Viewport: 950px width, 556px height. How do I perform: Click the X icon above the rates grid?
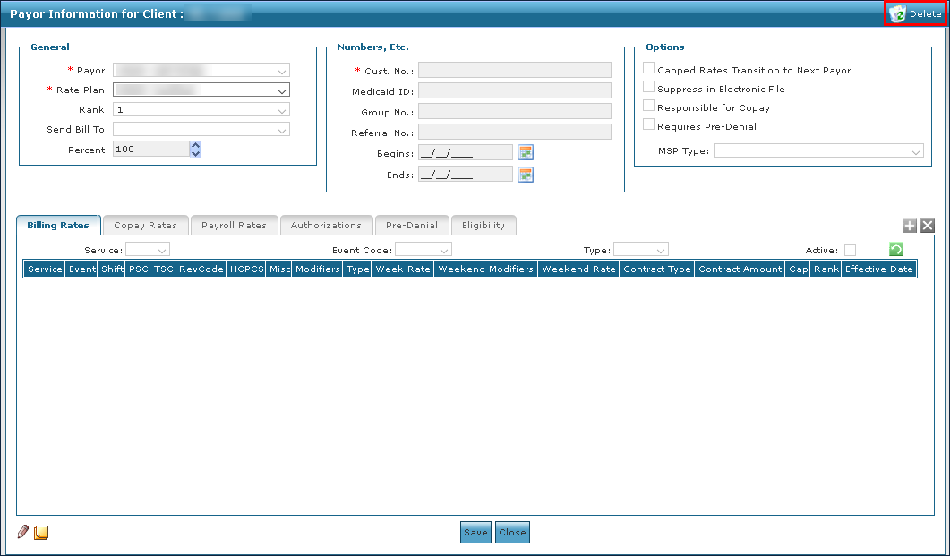point(928,227)
